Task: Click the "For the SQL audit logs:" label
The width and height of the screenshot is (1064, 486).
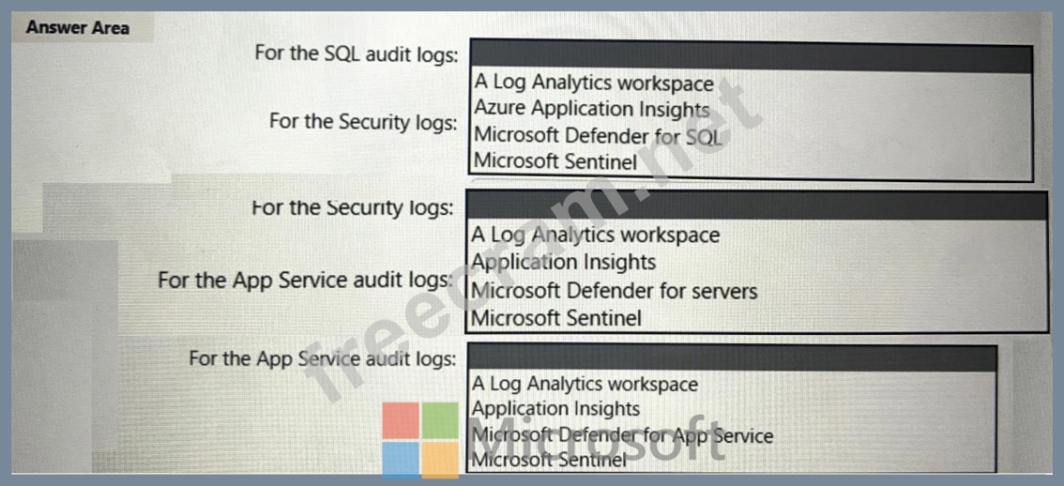Action: (356, 53)
